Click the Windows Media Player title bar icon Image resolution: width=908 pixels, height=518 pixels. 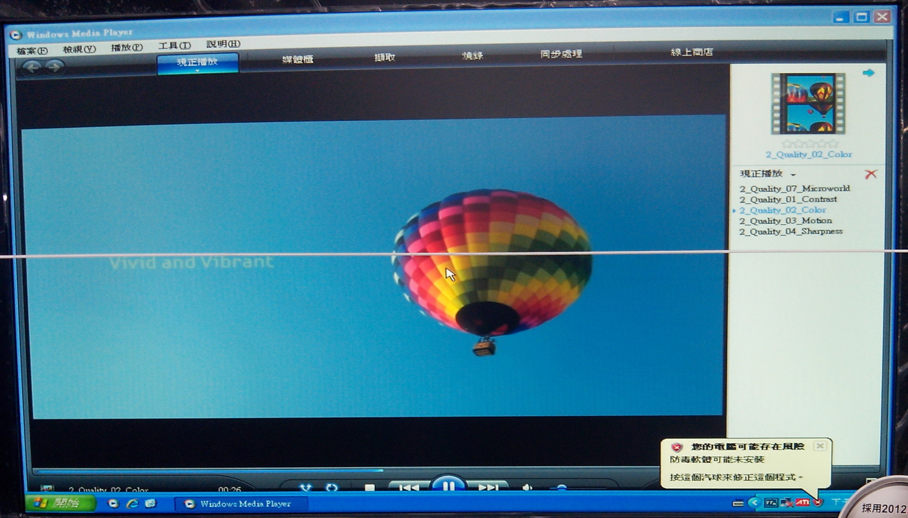pyautogui.click(x=16, y=35)
